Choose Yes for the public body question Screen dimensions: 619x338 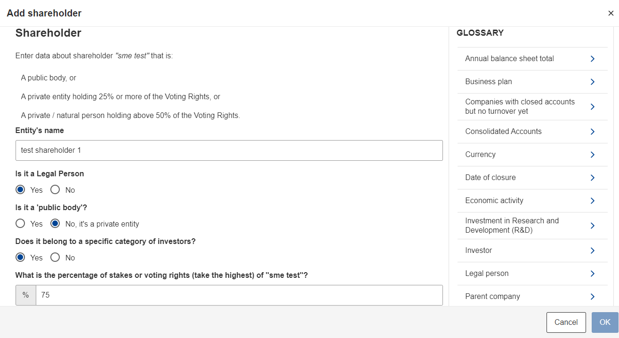pyautogui.click(x=20, y=224)
